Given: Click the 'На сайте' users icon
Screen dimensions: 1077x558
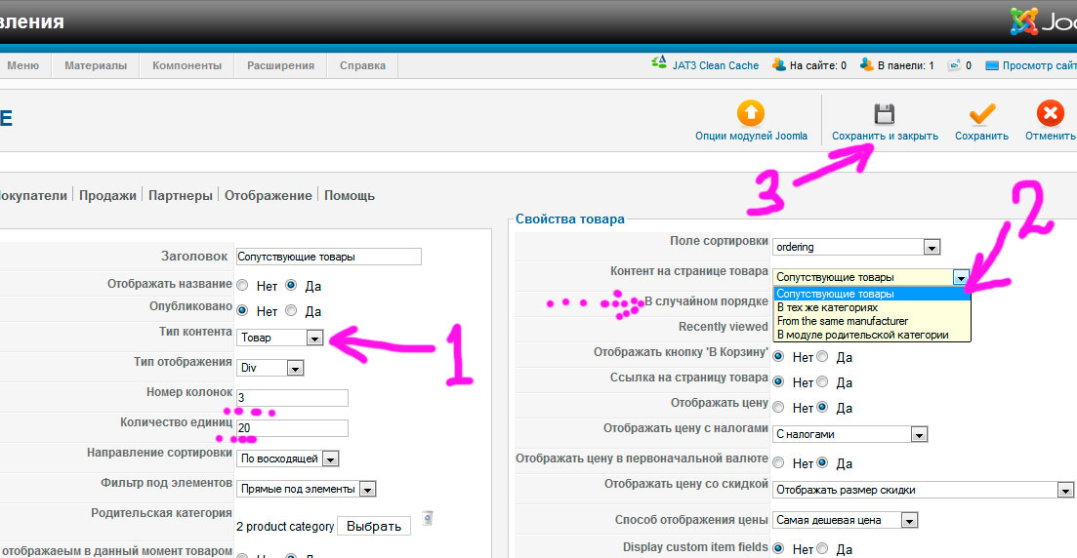Looking at the screenshot, I should click(x=778, y=64).
